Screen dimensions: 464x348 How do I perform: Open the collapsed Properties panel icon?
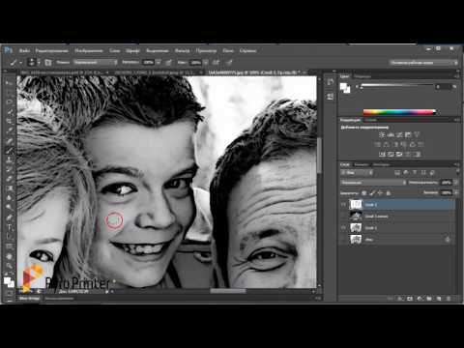[330, 97]
